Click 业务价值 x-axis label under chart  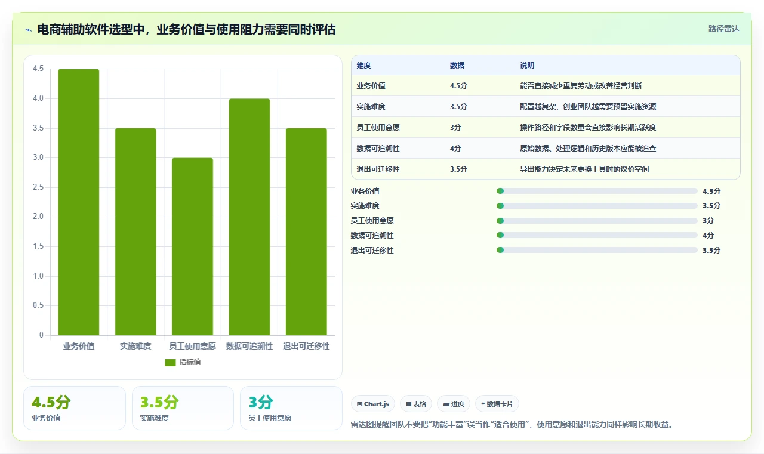(x=79, y=346)
